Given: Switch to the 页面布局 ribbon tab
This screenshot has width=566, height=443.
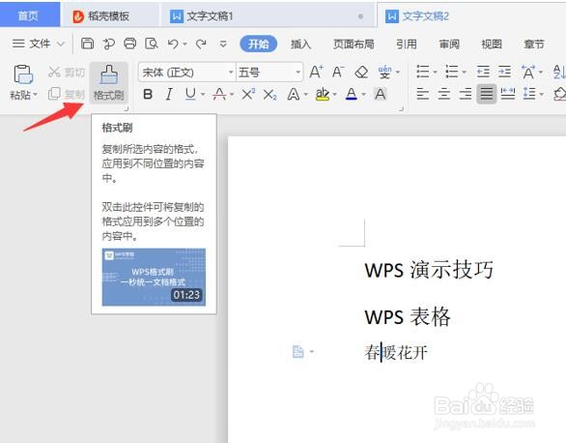Looking at the screenshot, I should tap(354, 44).
